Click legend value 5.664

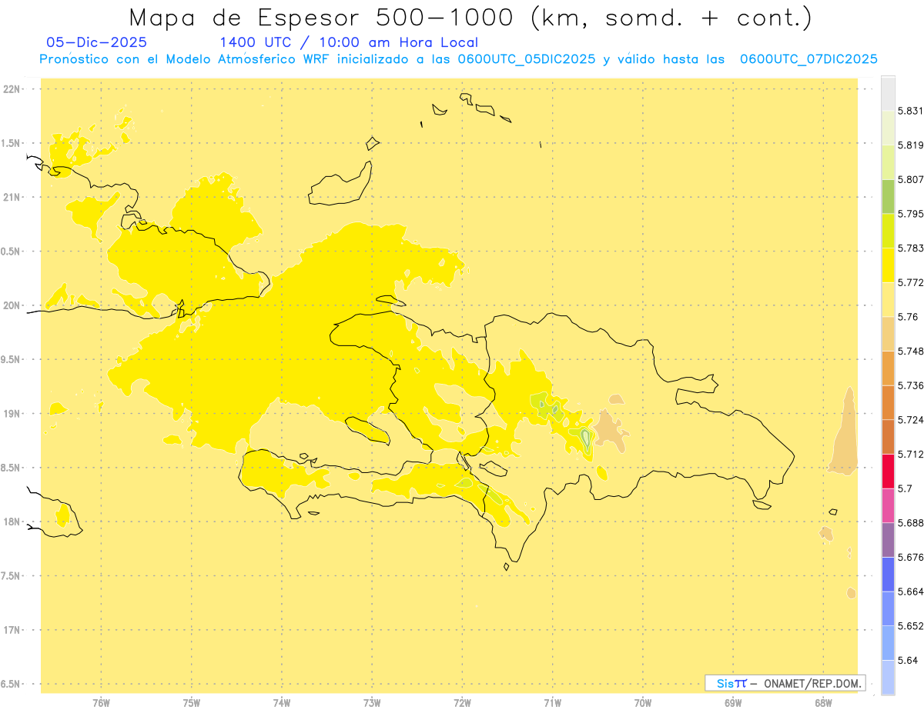911,591
